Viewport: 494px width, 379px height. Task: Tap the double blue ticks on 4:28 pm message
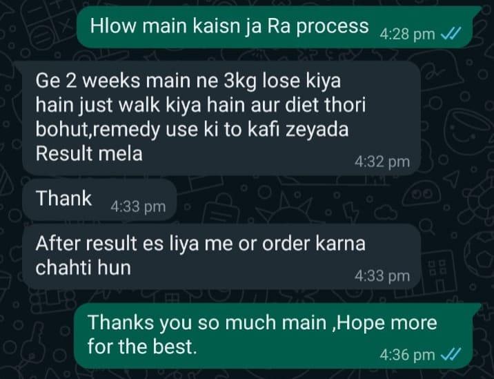(451, 33)
